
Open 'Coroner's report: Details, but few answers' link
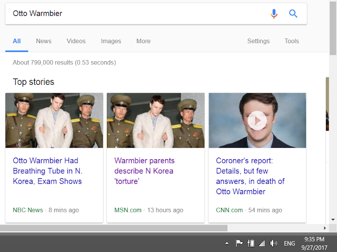(250, 176)
